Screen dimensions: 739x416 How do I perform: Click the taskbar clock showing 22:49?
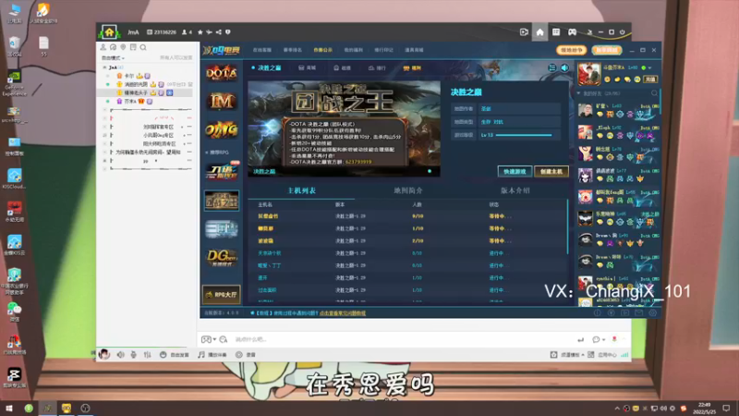(704, 408)
